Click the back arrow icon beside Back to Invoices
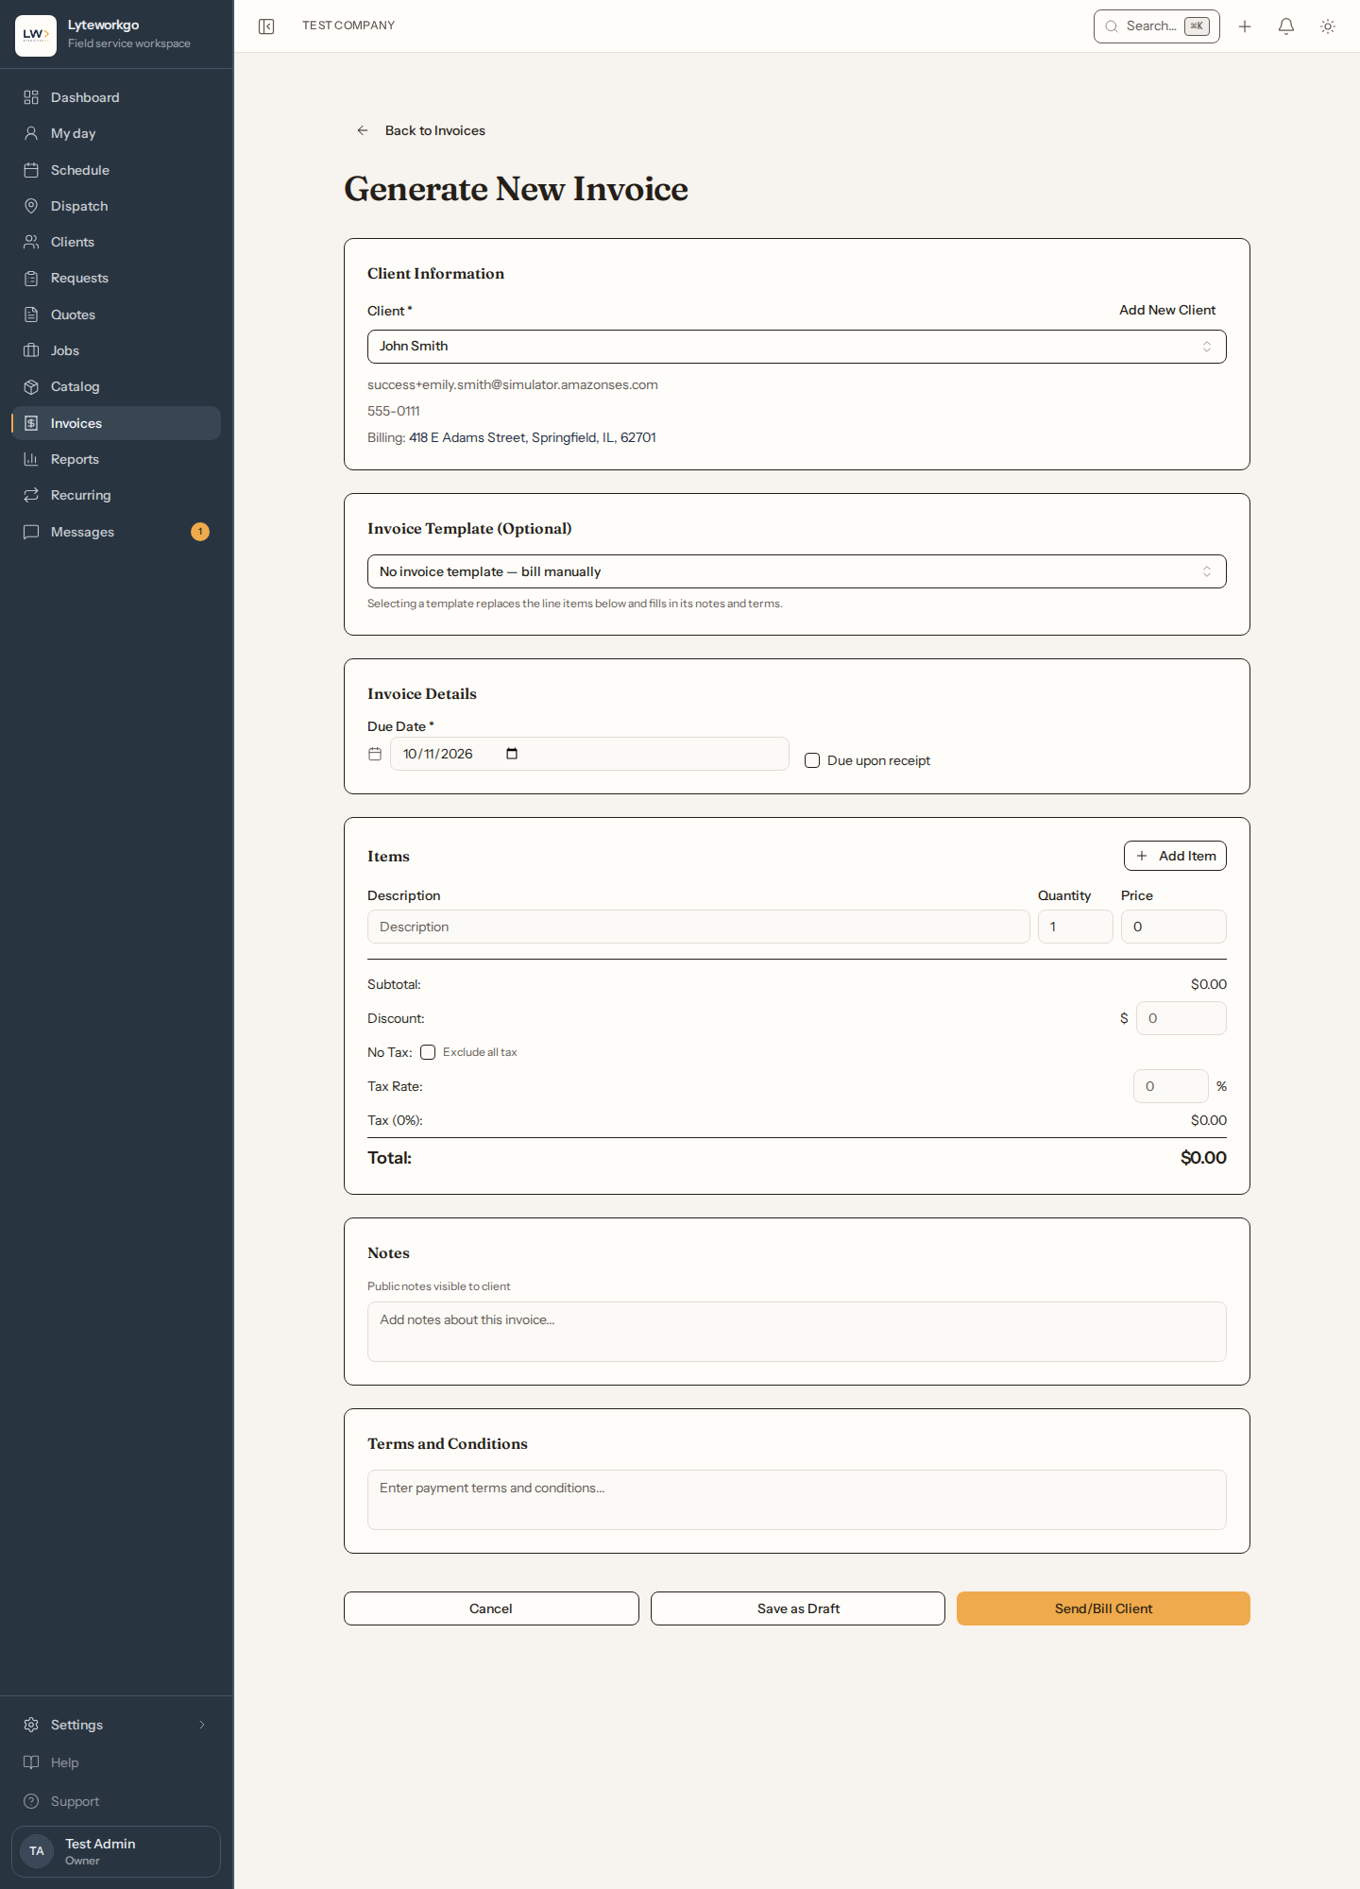The height and width of the screenshot is (1889, 1360). [363, 130]
